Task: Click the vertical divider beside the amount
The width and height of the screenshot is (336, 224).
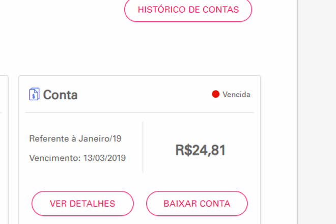Action: click(143, 148)
